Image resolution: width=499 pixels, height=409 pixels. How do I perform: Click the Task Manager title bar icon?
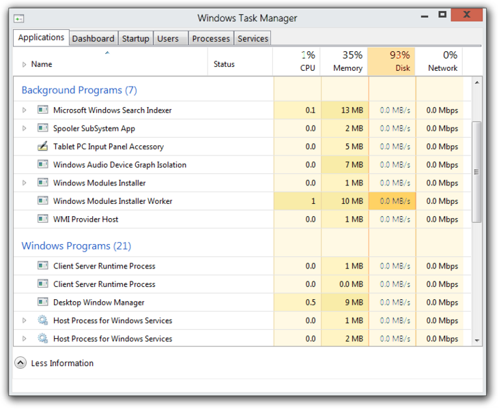19,18
